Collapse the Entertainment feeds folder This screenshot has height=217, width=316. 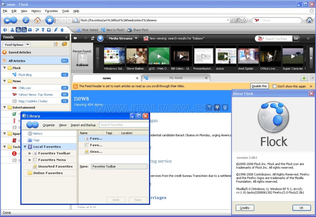click(4, 108)
